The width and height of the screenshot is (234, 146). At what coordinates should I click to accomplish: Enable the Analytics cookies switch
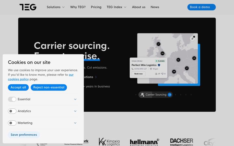pos(12,111)
